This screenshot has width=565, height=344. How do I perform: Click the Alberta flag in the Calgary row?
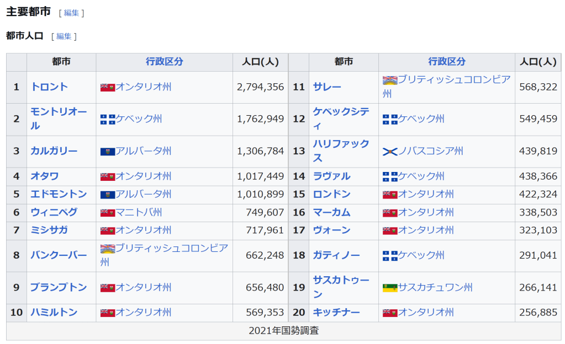click(x=107, y=152)
